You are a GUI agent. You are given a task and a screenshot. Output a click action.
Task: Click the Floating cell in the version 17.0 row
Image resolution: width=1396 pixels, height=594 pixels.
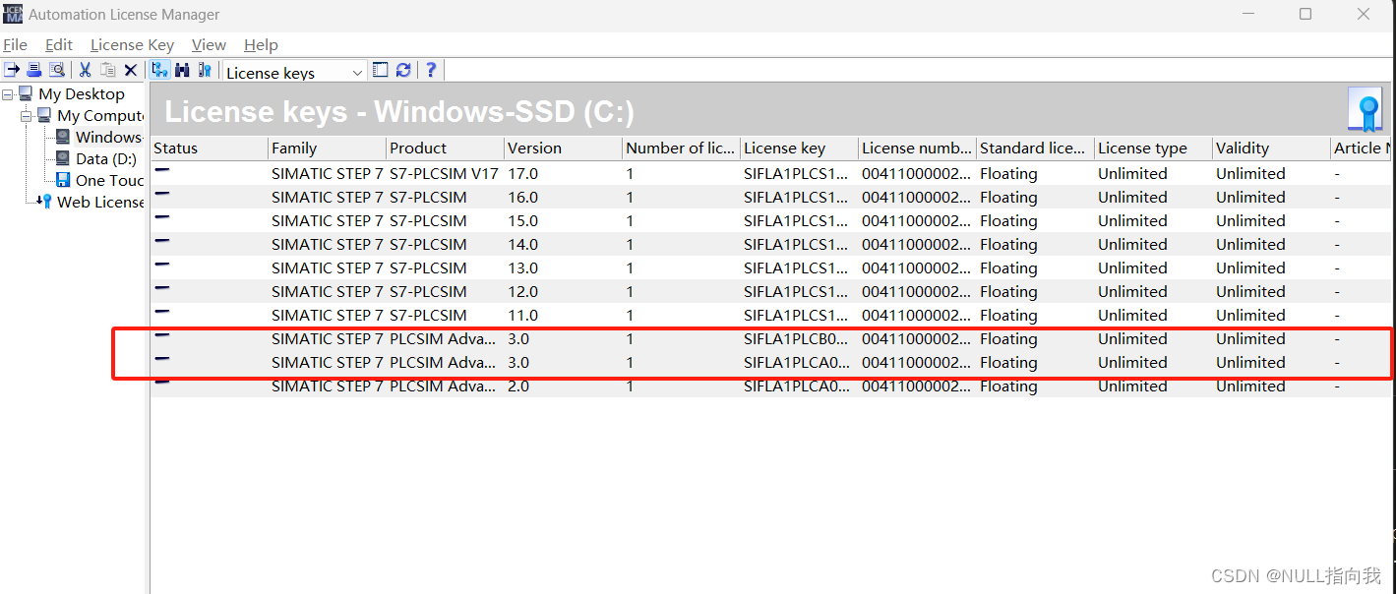1008,173
